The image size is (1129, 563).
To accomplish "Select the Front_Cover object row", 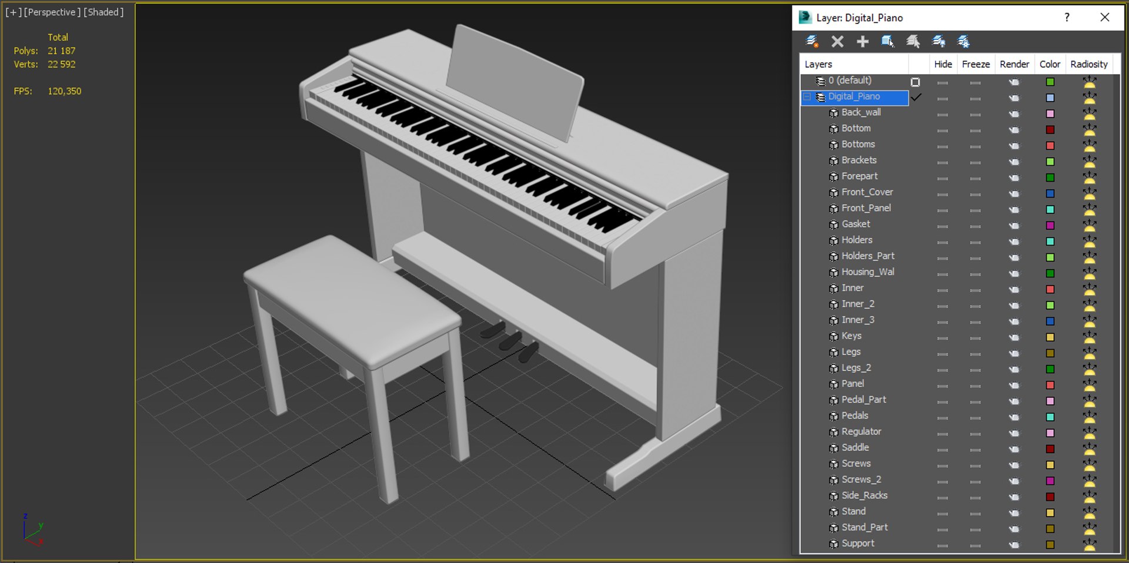I will [x=867, y=192].
